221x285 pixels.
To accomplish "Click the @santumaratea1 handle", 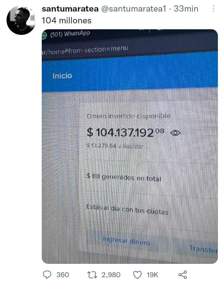I will point(134,9).
